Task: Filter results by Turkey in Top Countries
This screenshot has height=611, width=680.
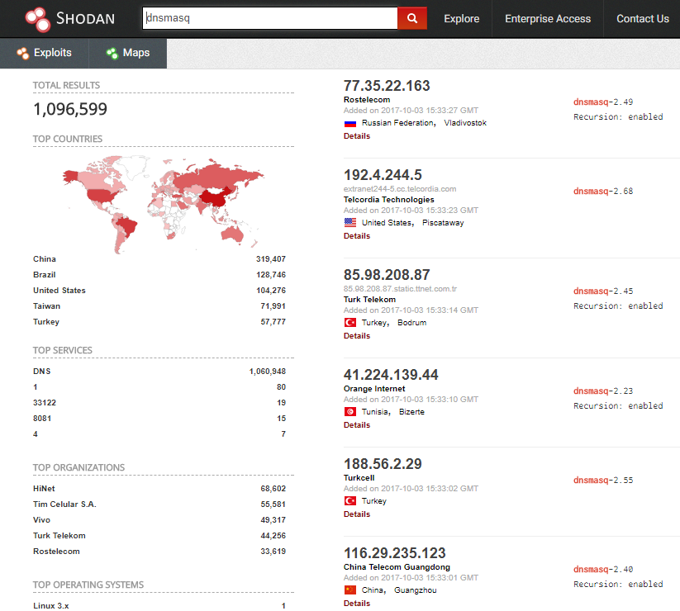Action: click(x=46, y=321)
